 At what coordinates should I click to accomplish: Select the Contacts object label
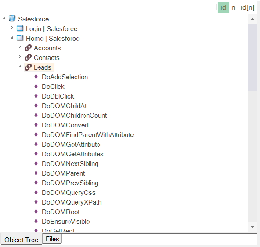47,58
